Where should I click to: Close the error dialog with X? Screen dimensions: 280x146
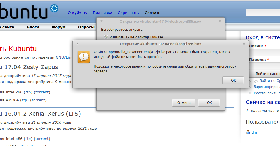click(244, 44)
